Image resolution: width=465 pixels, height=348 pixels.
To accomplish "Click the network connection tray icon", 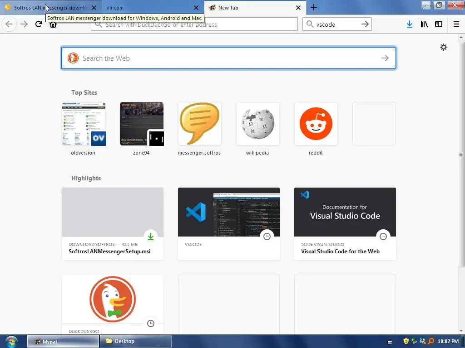I will [x=414, y=341].
